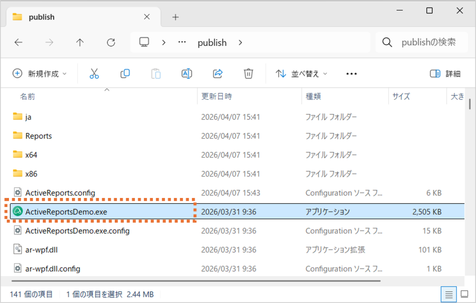Open the toolbar See more ellipsis
476x303 pixels.
pyautogui.click(x=352, y=73)
